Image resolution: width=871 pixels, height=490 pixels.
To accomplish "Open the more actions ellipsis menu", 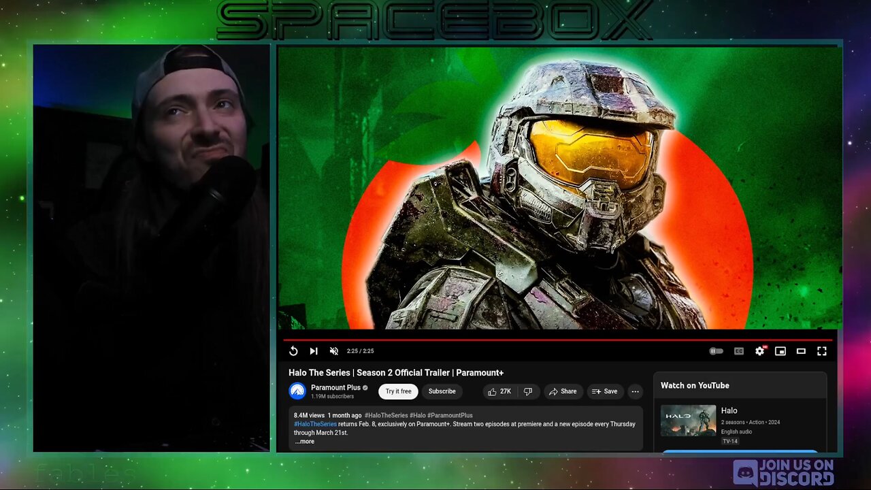I will (635, 391).
